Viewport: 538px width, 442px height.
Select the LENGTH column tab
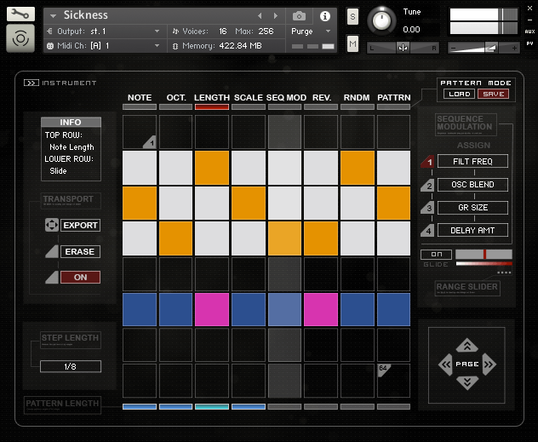click(212, 98)
